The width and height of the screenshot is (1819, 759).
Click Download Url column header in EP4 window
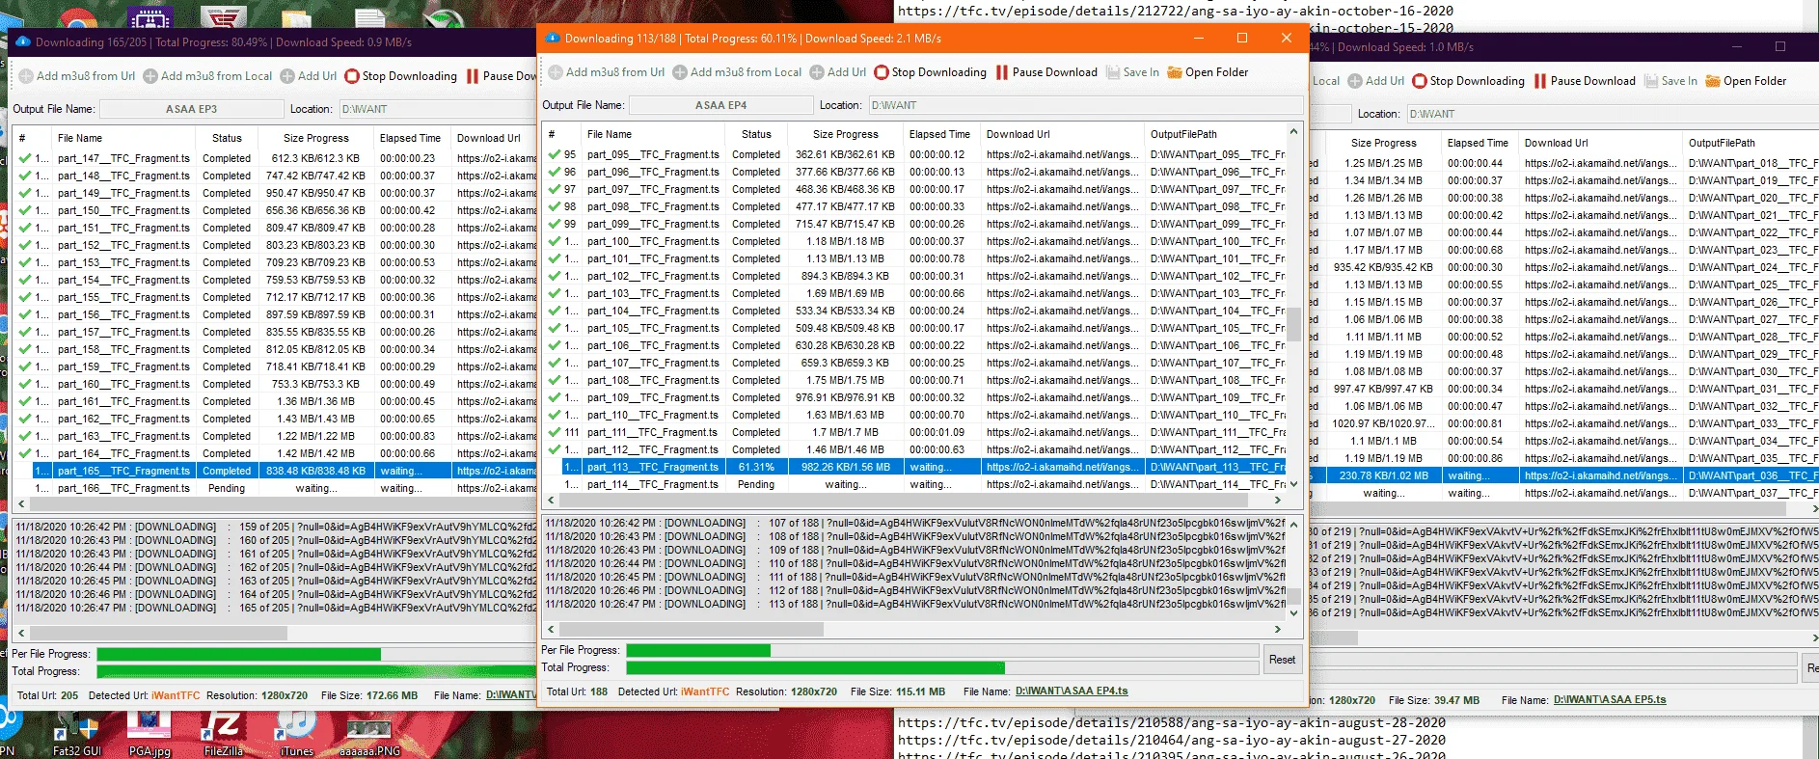coord(1061,134)
